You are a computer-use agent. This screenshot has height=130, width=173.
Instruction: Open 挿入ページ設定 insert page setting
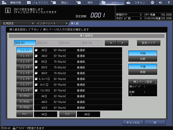click(x=143, y=82)
